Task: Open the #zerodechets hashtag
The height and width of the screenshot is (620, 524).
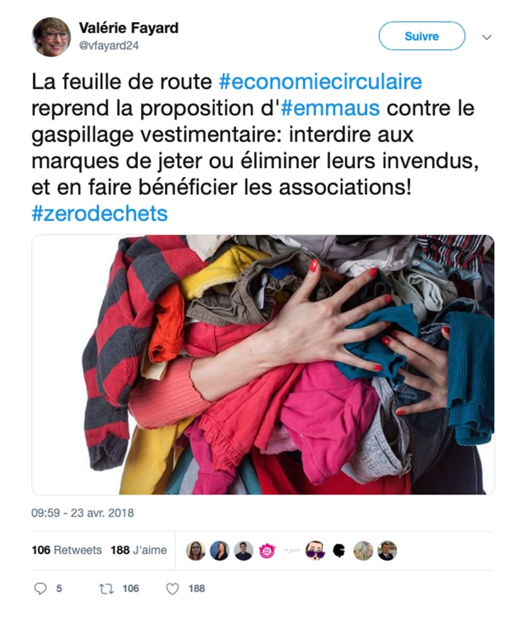Action: [x=100, y=213]
